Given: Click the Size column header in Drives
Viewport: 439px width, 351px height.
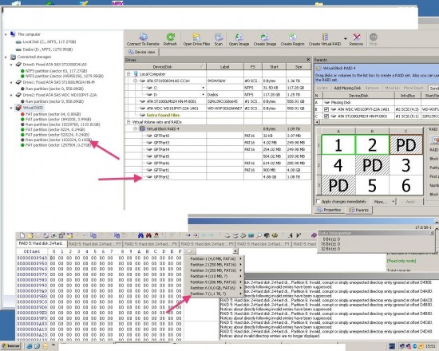Looking at the screenshot, I should coord(299,67).
